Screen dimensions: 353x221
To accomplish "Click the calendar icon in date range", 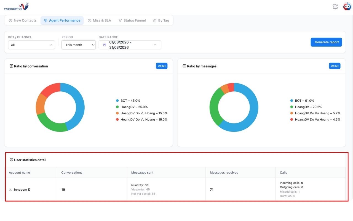I will (x=105, y=45).
